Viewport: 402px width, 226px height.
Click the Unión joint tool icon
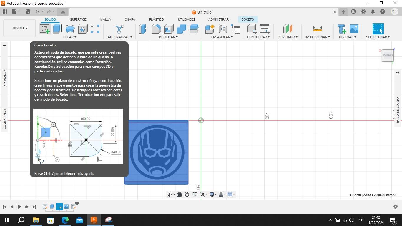pyautogui.click(x=222, y=29)
